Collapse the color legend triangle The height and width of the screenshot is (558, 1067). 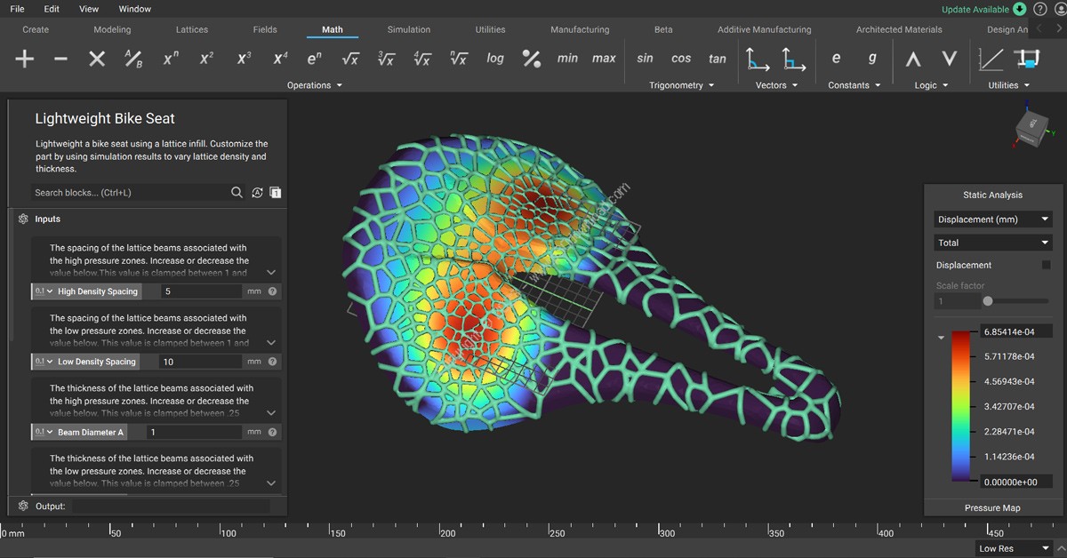pyautogui.click(x=942, y=339)
